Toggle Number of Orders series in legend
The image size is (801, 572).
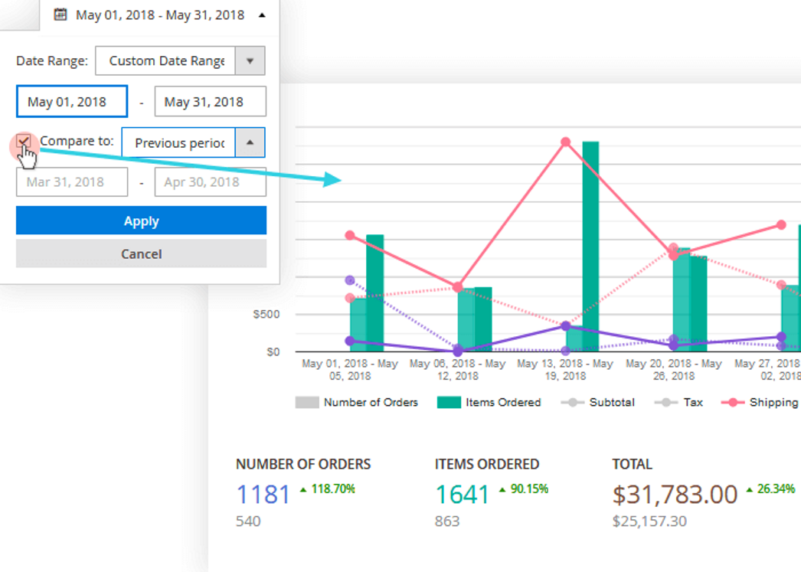(x=357, y=402)
